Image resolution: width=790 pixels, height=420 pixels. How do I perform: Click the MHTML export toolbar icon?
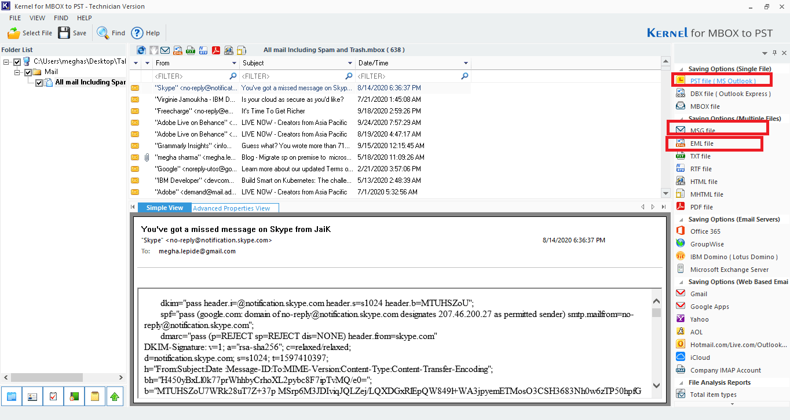[x=242, y=50]
